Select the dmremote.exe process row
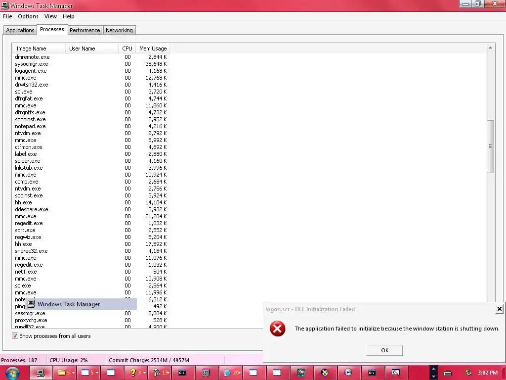The image size is (506, 380). click(91, 57)
